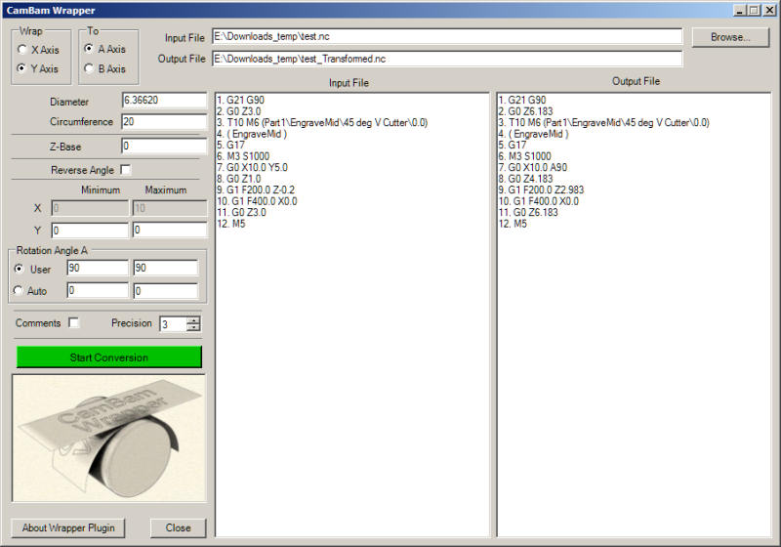Select output line '11. G0 Z6.183'
This screenshot has height=547, width=781.
[528, 212]
